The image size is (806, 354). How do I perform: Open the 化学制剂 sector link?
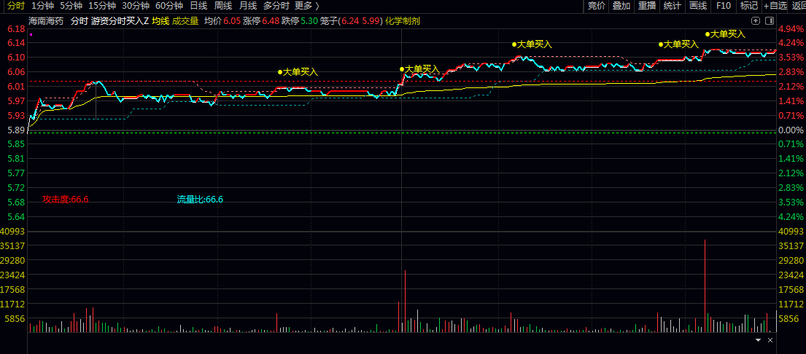point(403,21)
